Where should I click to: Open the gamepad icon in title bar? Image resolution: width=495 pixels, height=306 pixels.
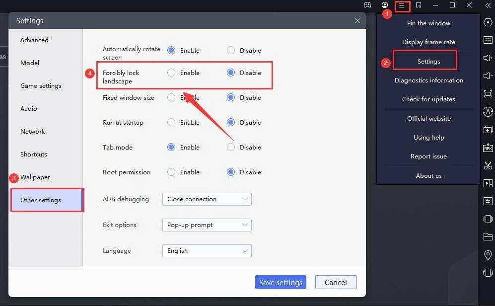[x=367, y=5]
